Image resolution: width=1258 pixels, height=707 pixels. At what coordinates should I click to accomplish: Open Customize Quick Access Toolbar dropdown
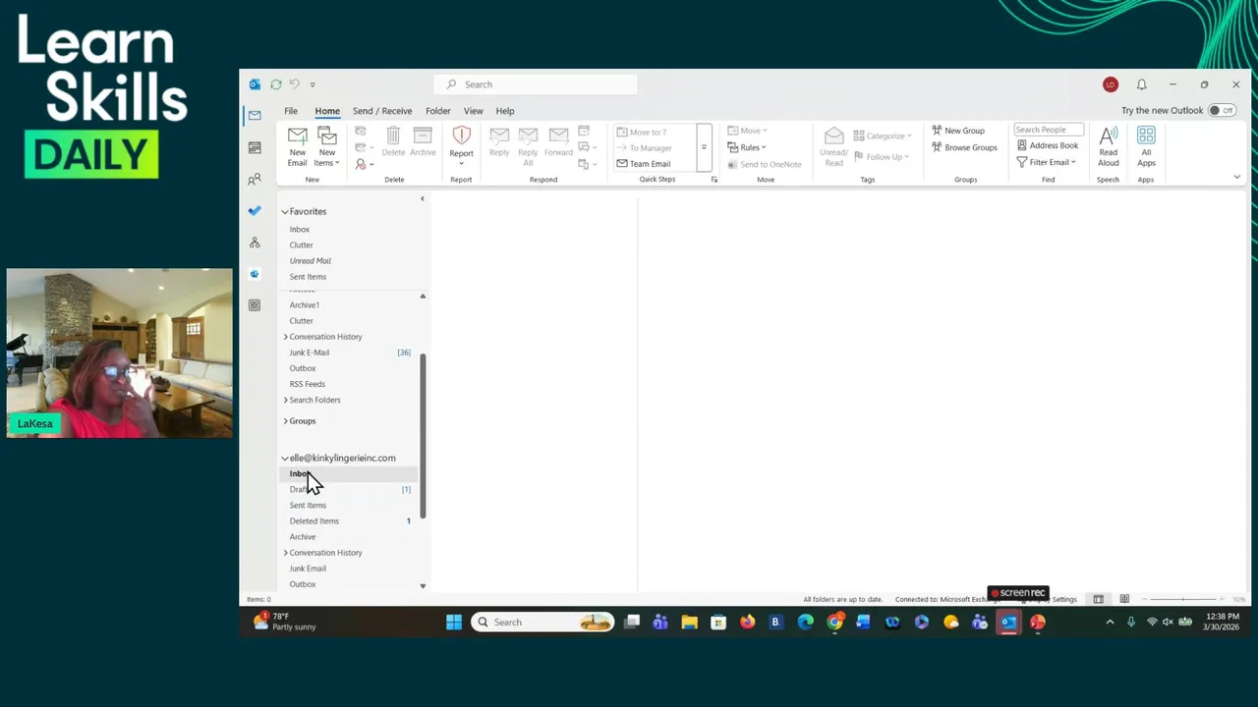[x=313, y=84]
